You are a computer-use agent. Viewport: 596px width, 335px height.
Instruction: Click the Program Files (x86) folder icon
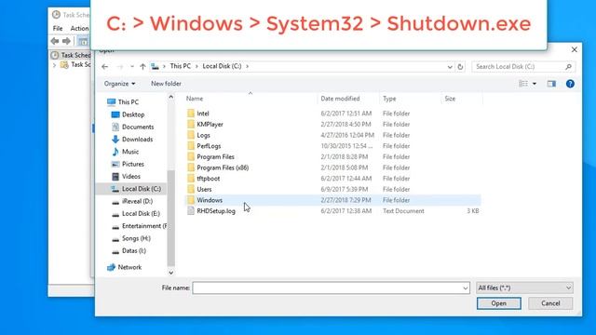(x=191, y=167)
